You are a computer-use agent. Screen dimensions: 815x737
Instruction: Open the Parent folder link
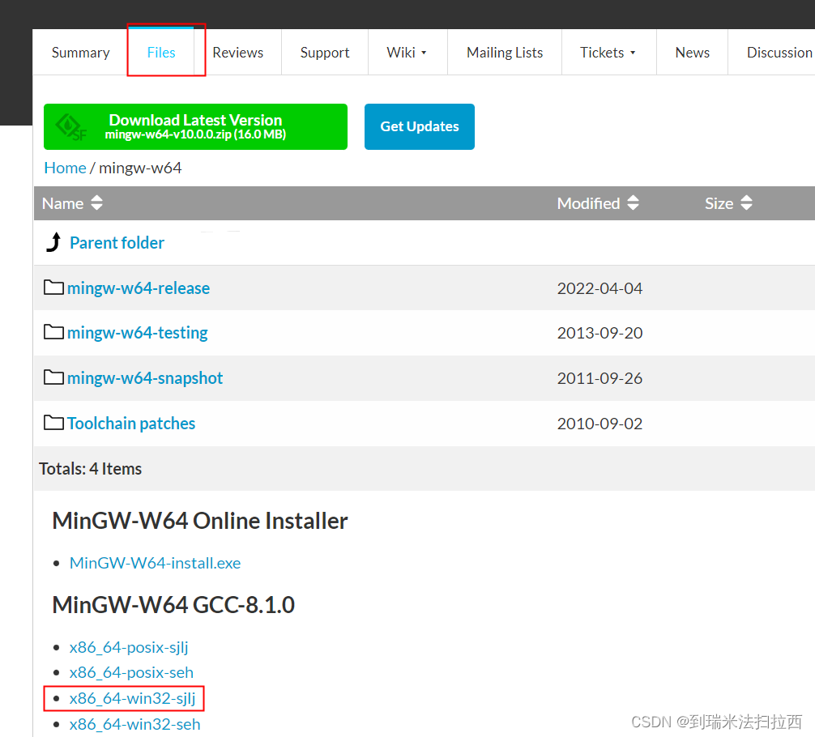click(x=117, y=243)
